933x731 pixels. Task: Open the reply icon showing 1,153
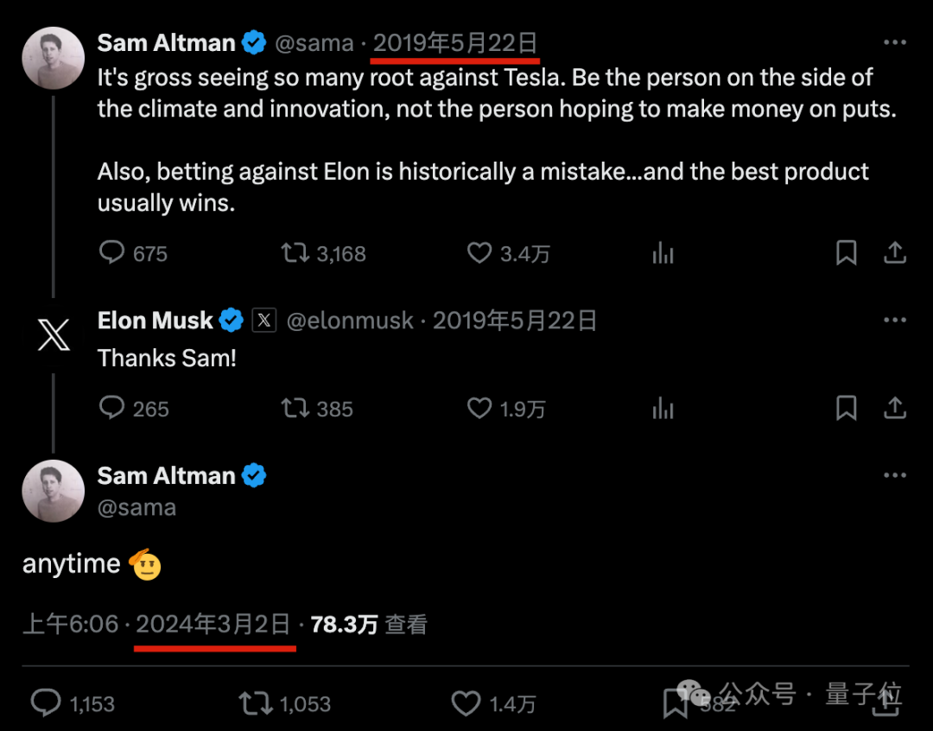pos(48,703)
